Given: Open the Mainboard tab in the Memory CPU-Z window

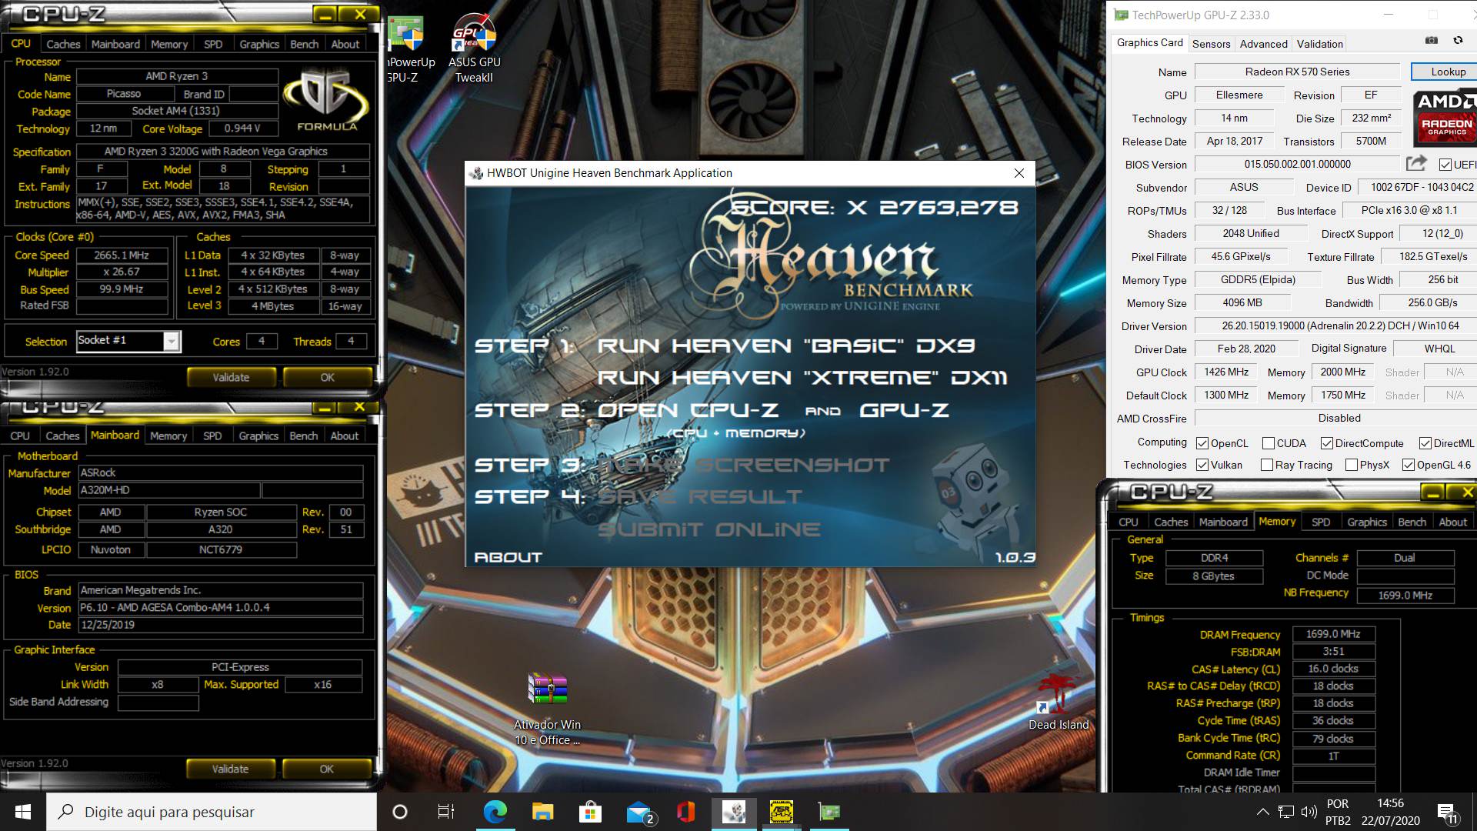Looking at the screenshot, I should (1223, 522).
